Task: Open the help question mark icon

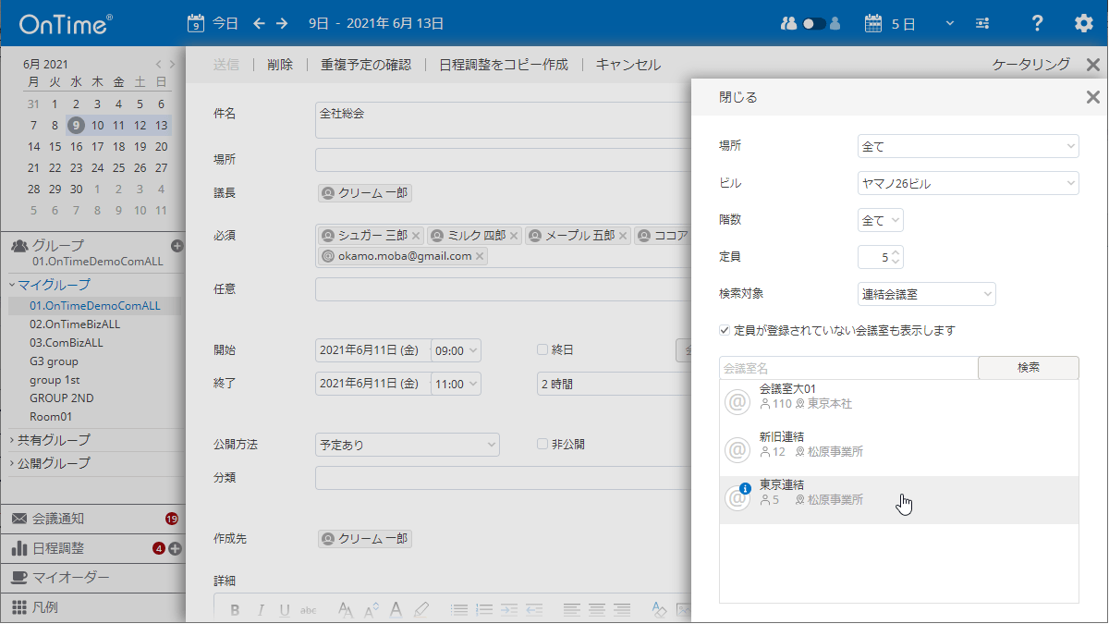Action: 1037,23
